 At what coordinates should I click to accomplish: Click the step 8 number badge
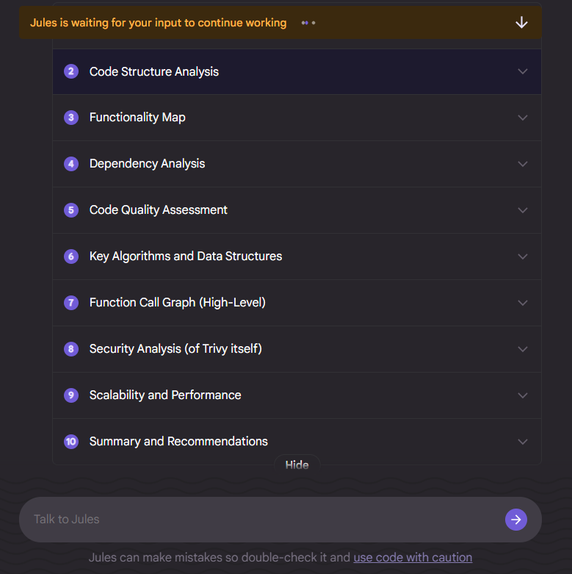71,349
